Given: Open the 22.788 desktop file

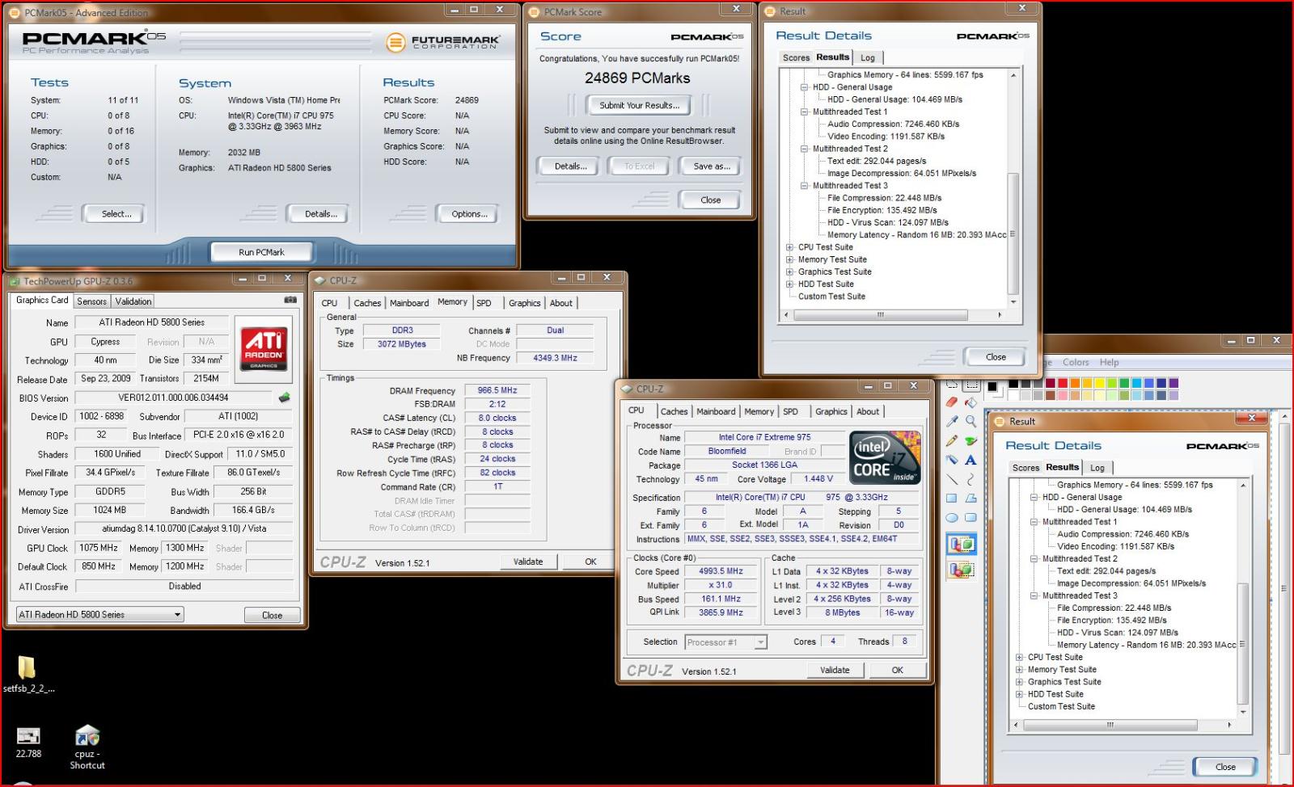Looking at the screenshot, I should 28,743.
